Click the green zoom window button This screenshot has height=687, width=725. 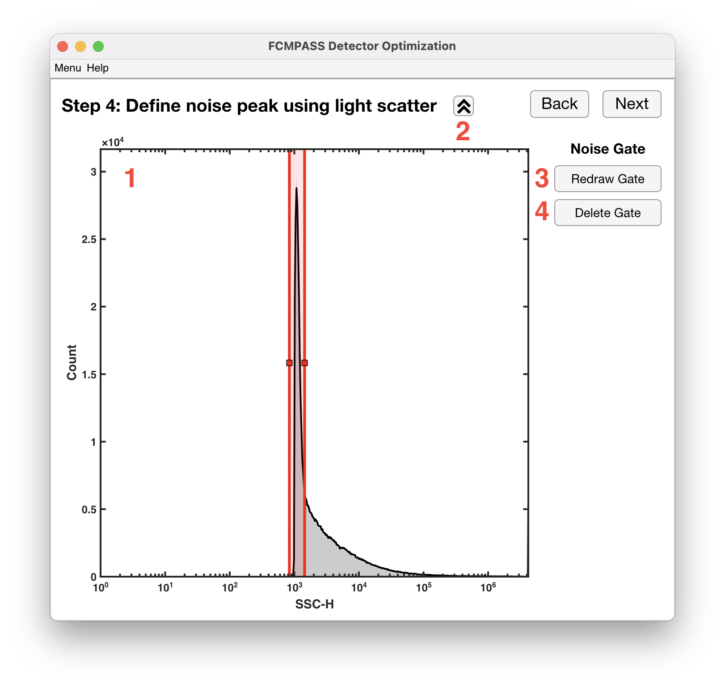click(x=98, y=46)
